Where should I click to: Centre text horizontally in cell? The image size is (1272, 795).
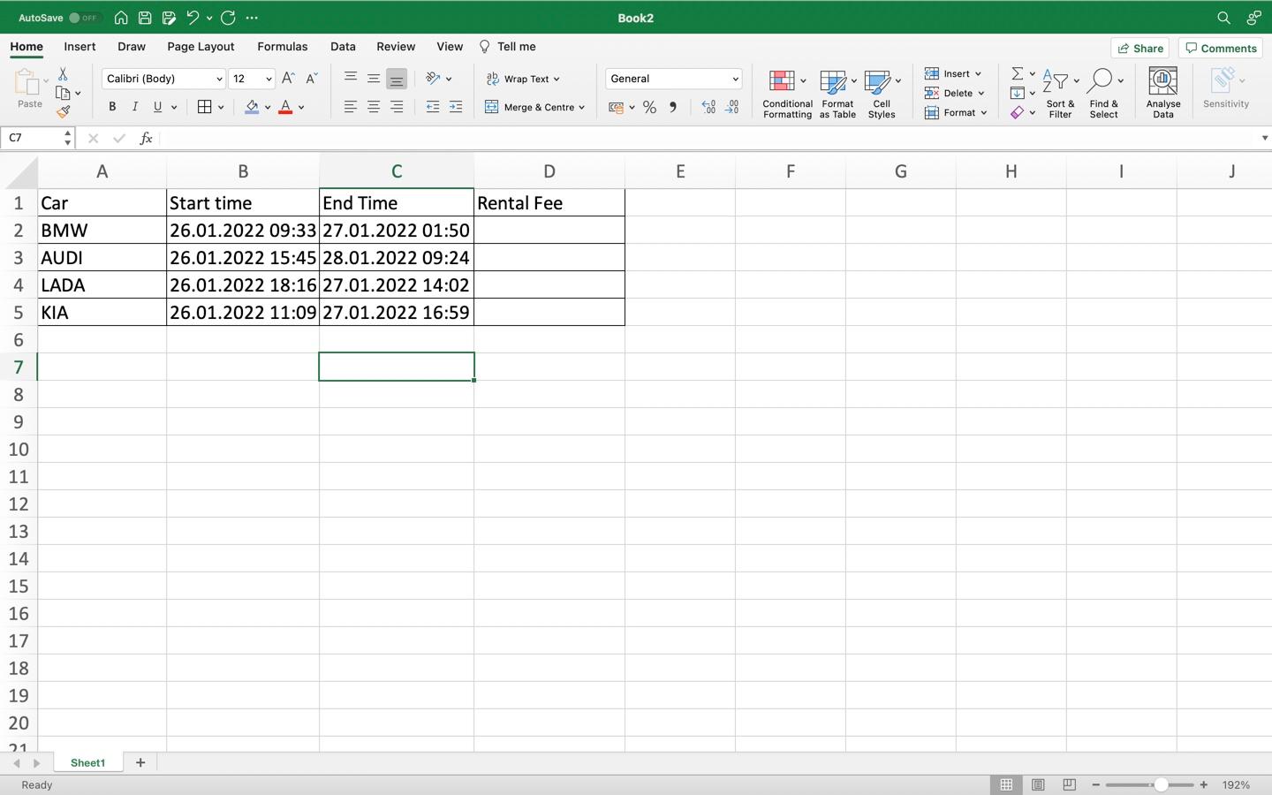374,107
